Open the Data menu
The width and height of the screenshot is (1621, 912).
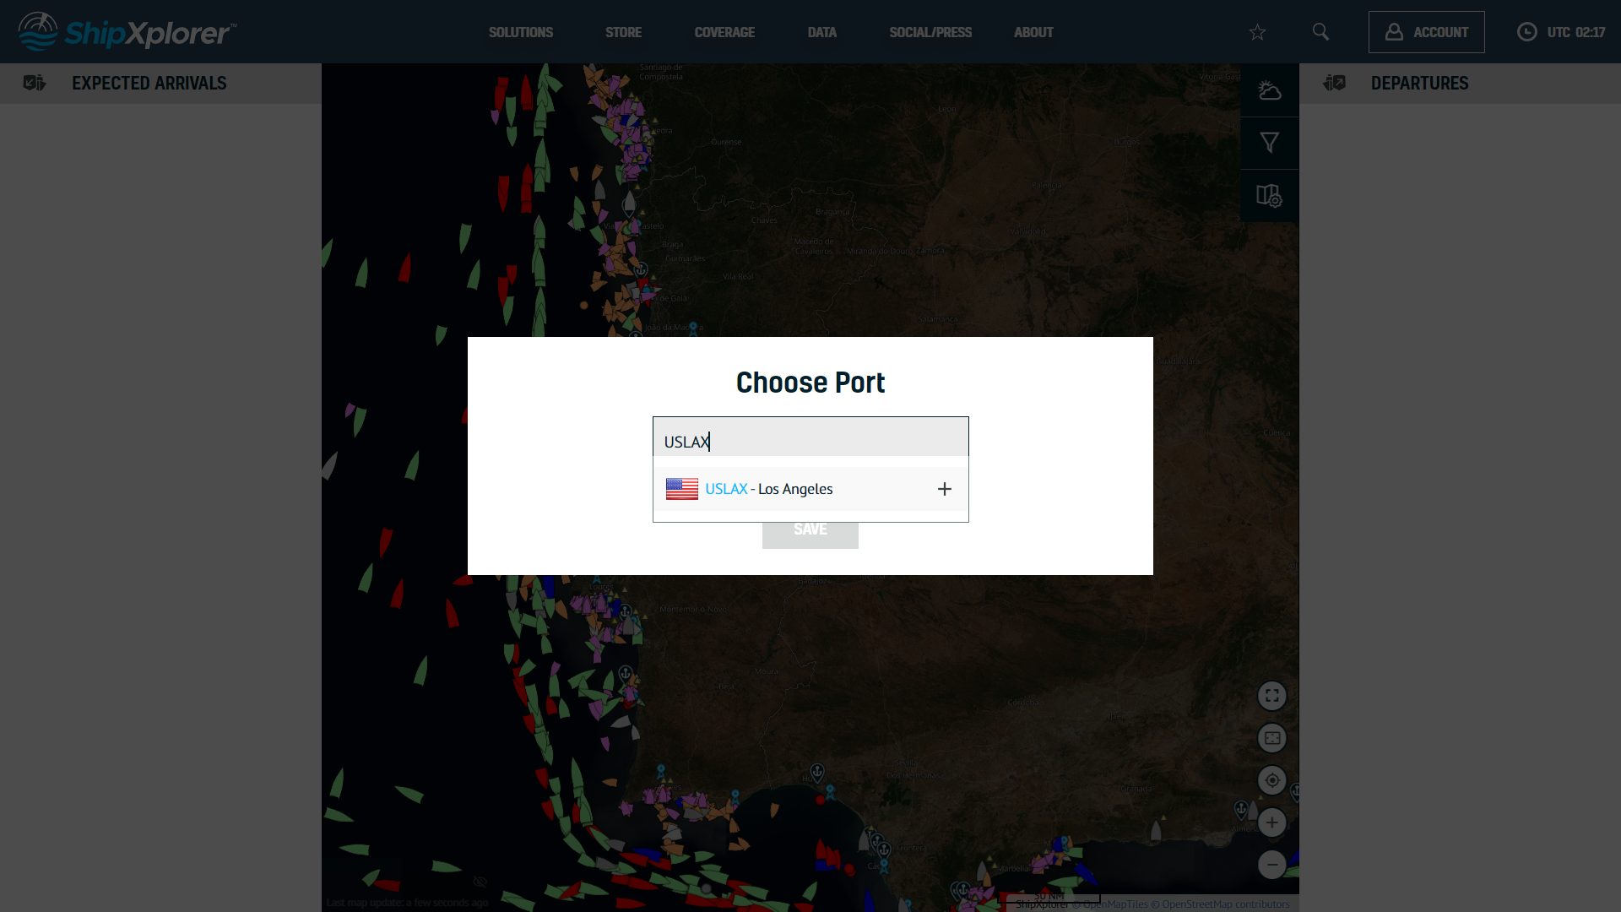(821, 32)
